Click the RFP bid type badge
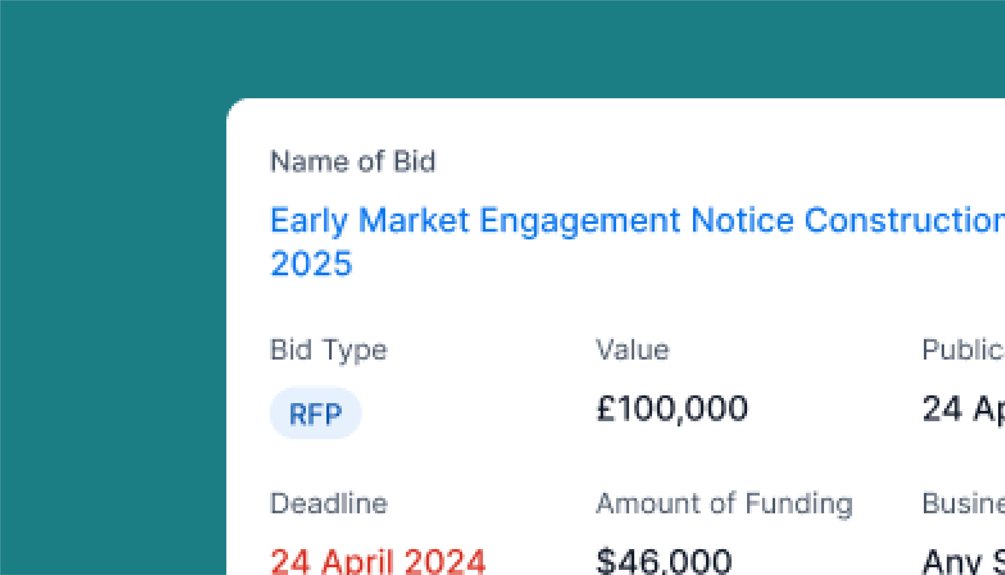This screenshot has width=1005, height=575. (315, 413)
